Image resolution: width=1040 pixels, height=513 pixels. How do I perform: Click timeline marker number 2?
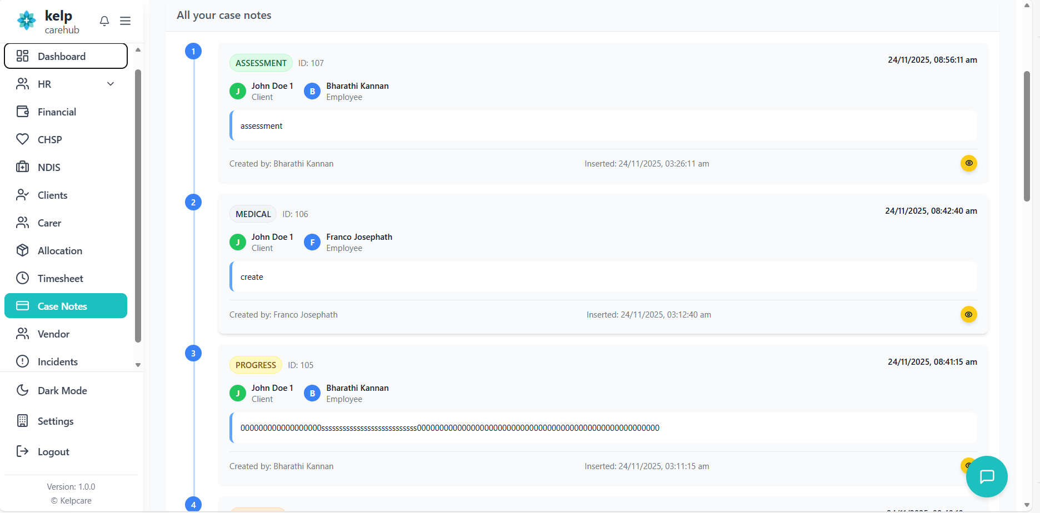pyautogui.click(x=193, y=203)
